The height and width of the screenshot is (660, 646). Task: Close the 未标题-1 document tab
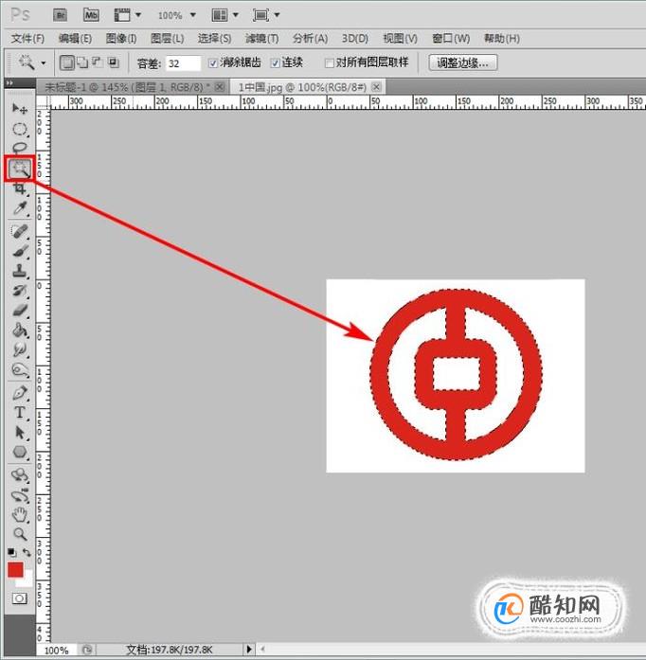(x=220, y=87)
